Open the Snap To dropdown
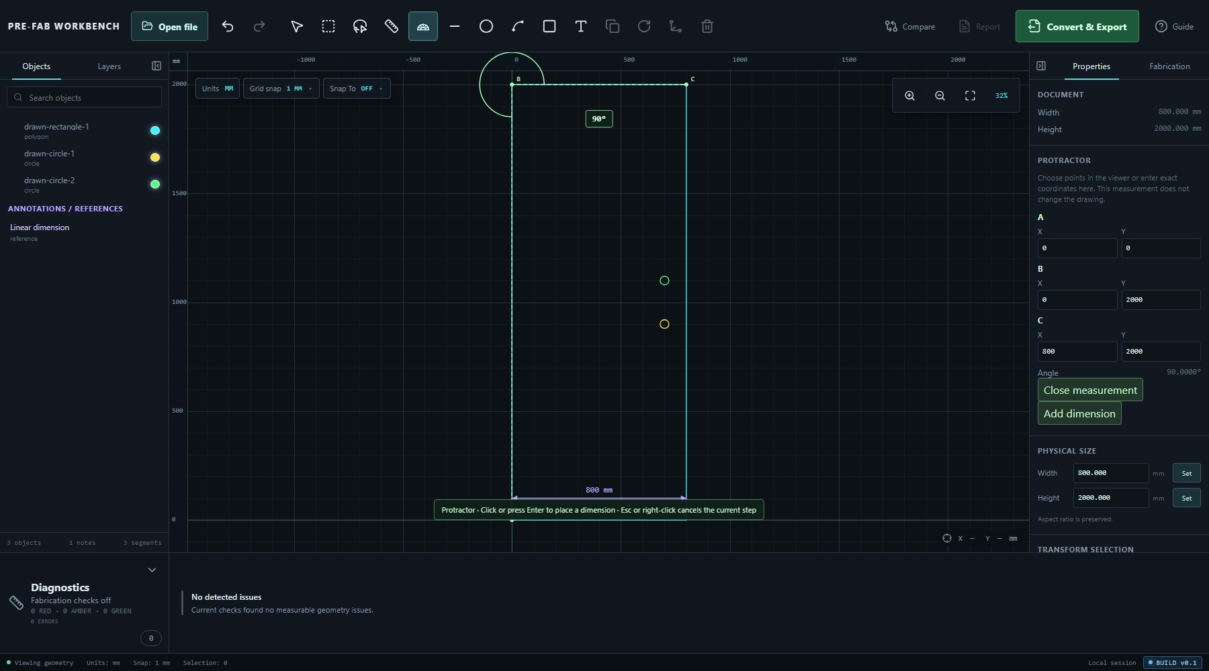Viewport: 1209px width, 671px height. [x=357, y=89]
